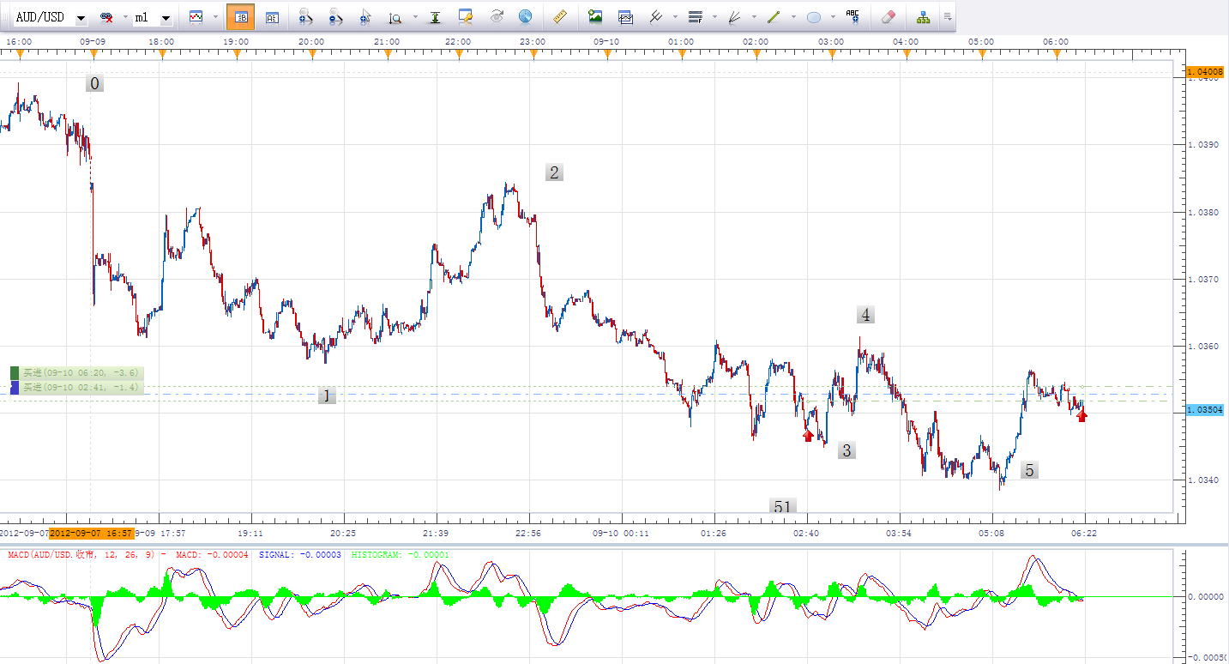Screen dimensions: 1229x664
Task: Select the green trend line tool
Action: [x=774, y=17]
